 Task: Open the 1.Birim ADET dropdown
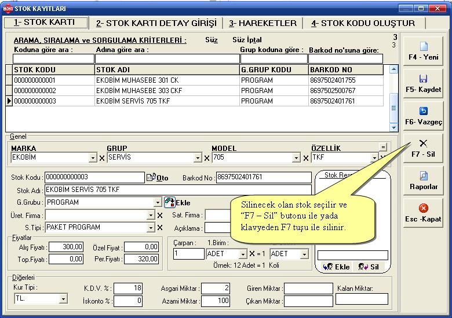pos(243,254)
